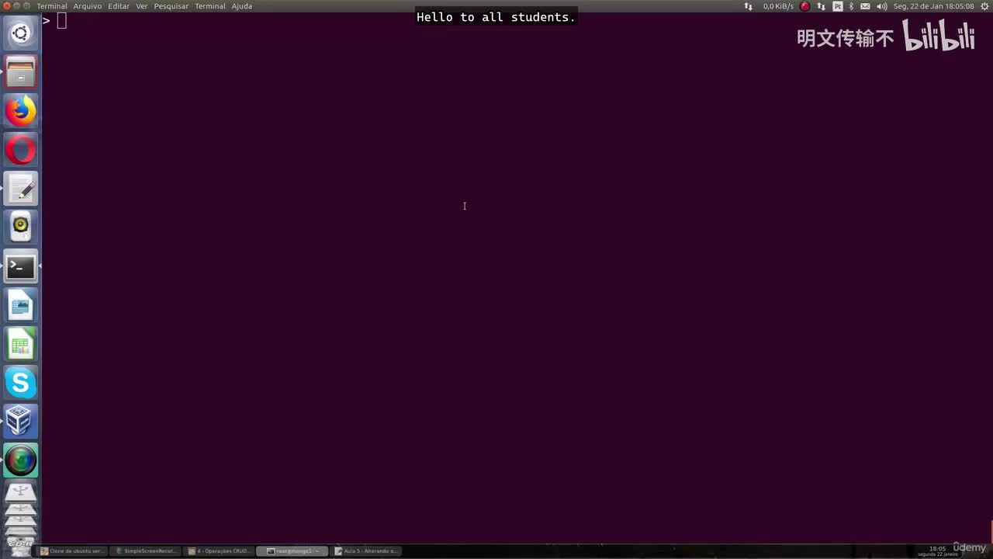
Task: Switch to SimpleScreenRecorder taskbar window
Action: pos(146,551)
